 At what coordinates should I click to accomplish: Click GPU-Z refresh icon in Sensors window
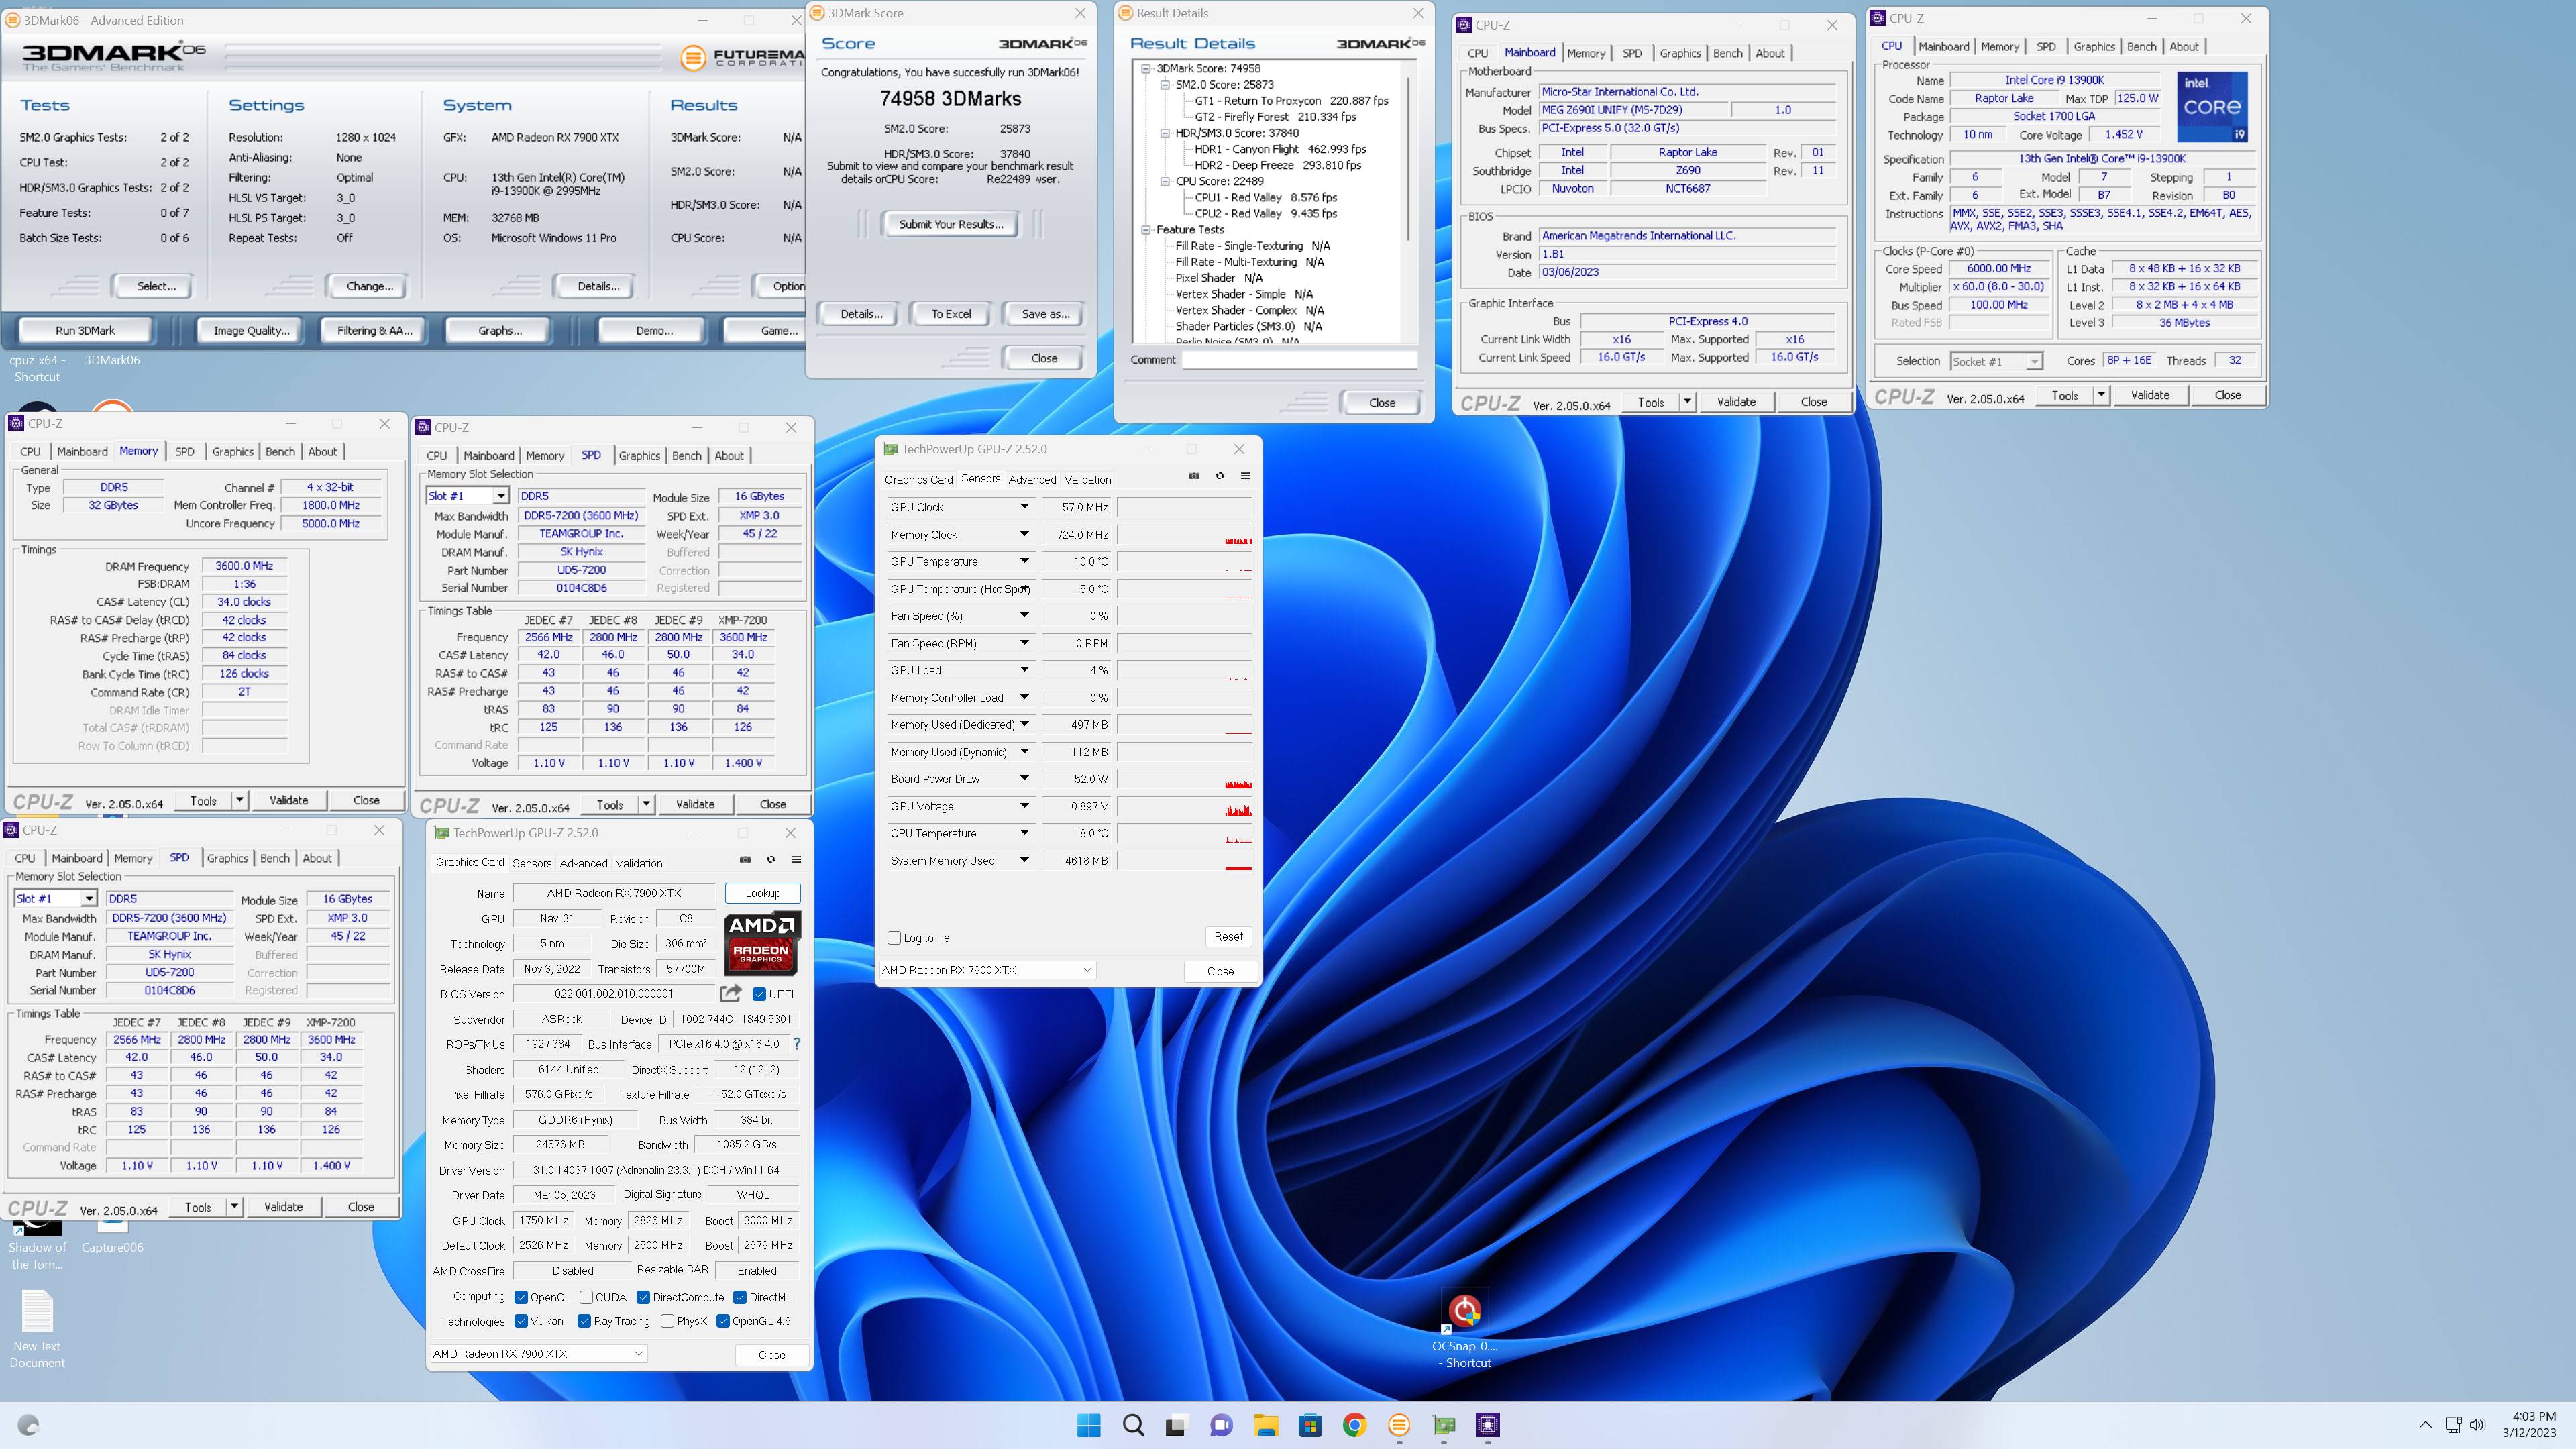tap(1220, 476)
